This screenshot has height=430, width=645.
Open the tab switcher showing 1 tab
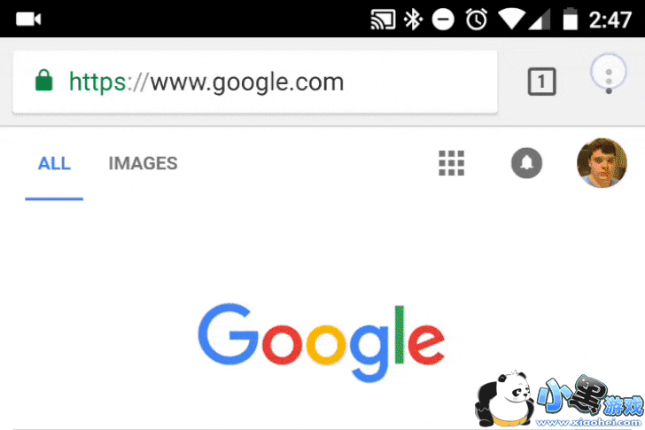(x=541, y=82)
